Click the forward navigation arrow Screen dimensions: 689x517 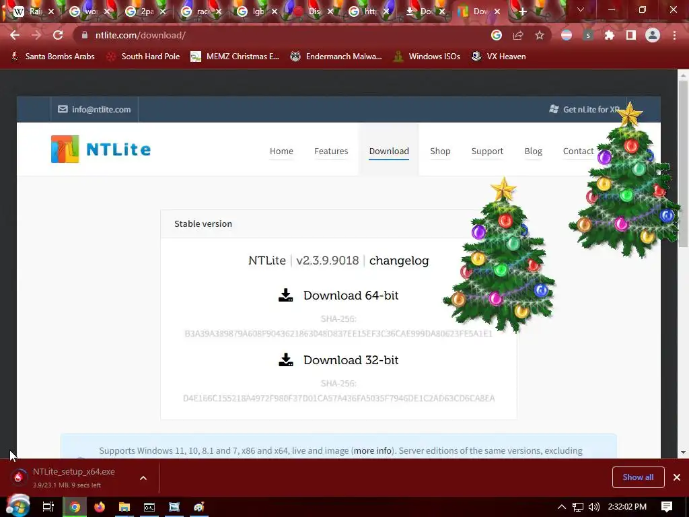point(36,35)
